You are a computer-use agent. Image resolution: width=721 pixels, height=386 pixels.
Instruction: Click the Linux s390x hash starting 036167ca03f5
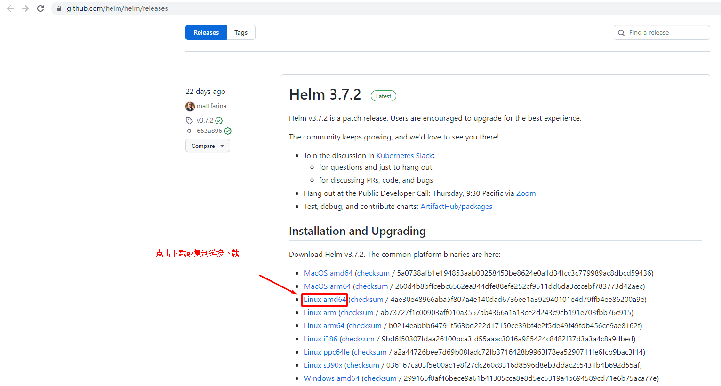pos(513,365)
